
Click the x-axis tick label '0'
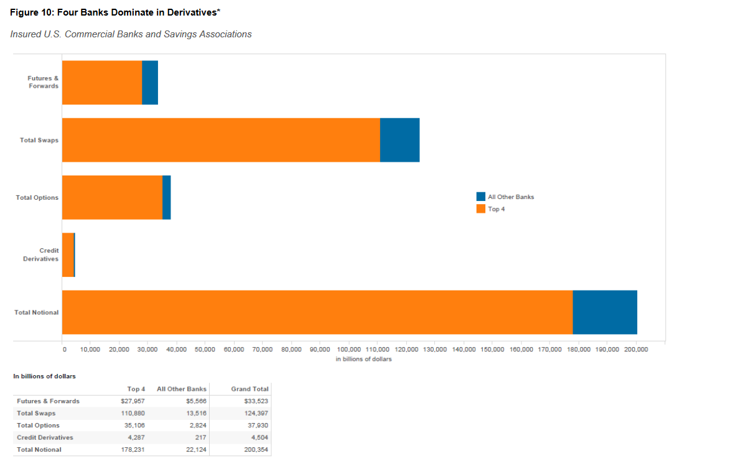tap(65, 350)
